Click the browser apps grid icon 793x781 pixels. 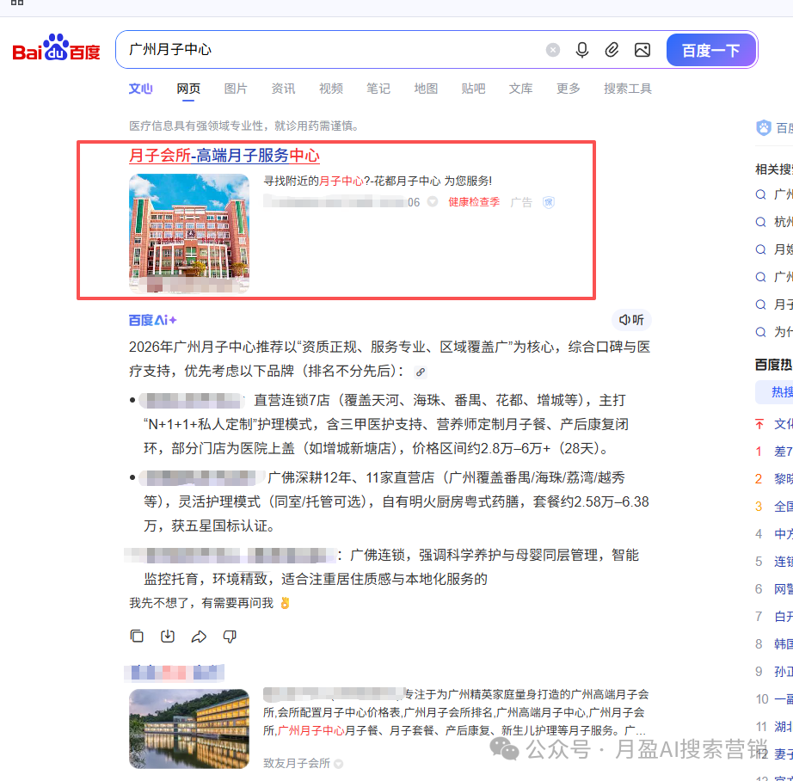[x=17, y=2]
